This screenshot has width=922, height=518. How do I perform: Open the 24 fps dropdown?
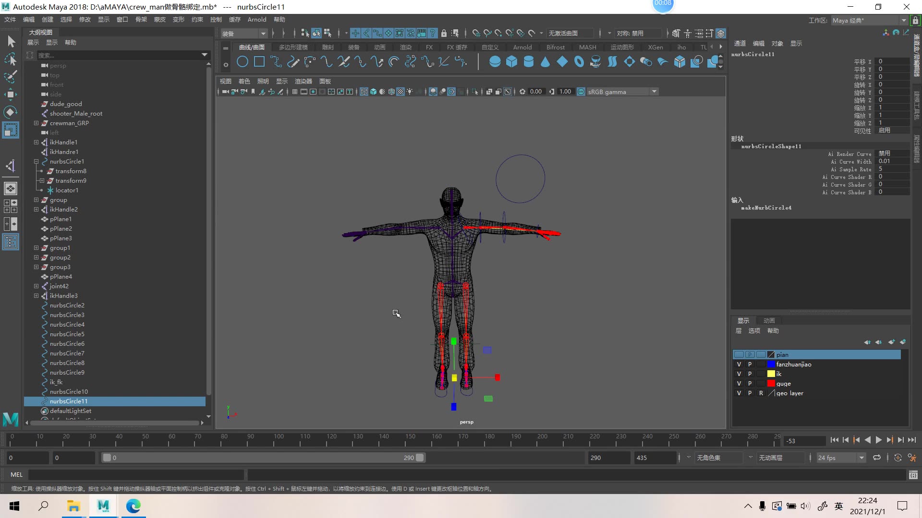tap(861, 458)
